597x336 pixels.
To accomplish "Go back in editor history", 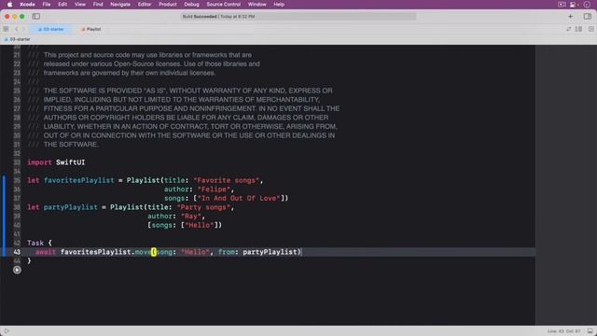I will pos(17,29).
